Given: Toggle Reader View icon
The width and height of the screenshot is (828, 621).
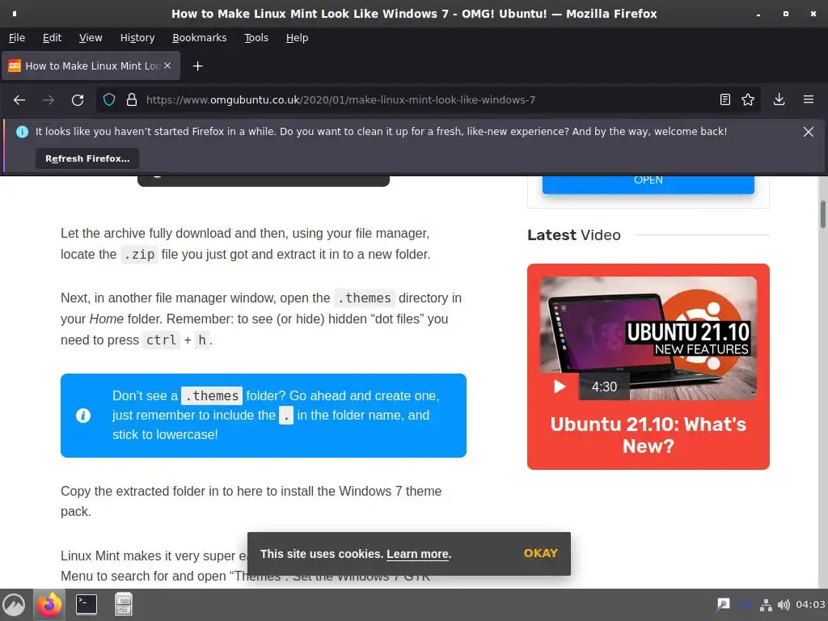Looking at the screenshot, I should click(725, 99).
